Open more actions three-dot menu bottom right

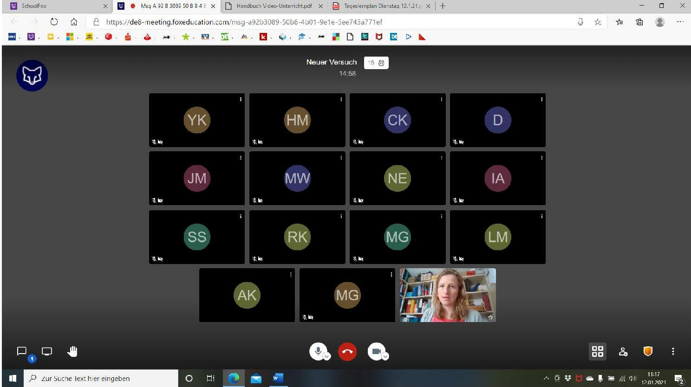[673, 351]
